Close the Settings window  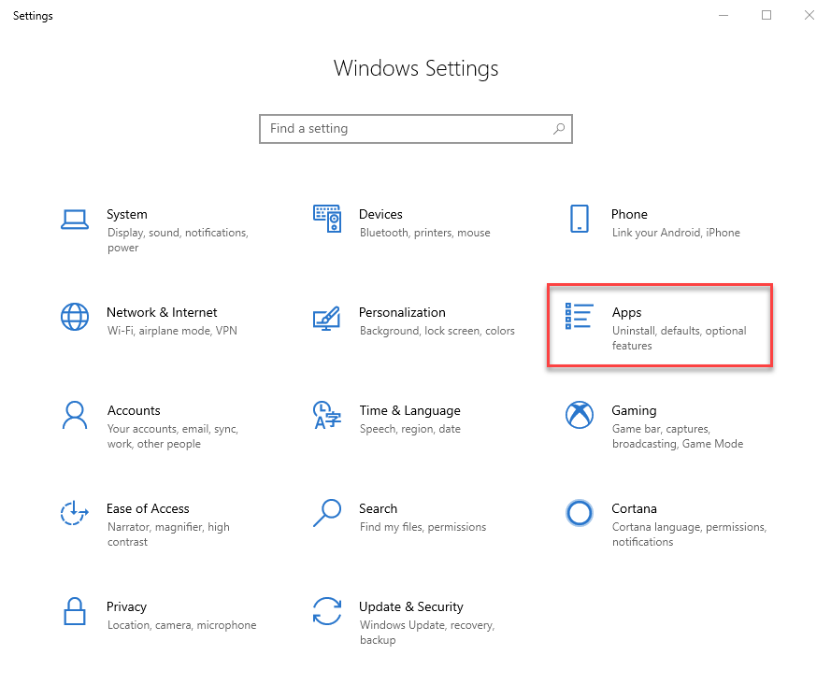[810, 15]
